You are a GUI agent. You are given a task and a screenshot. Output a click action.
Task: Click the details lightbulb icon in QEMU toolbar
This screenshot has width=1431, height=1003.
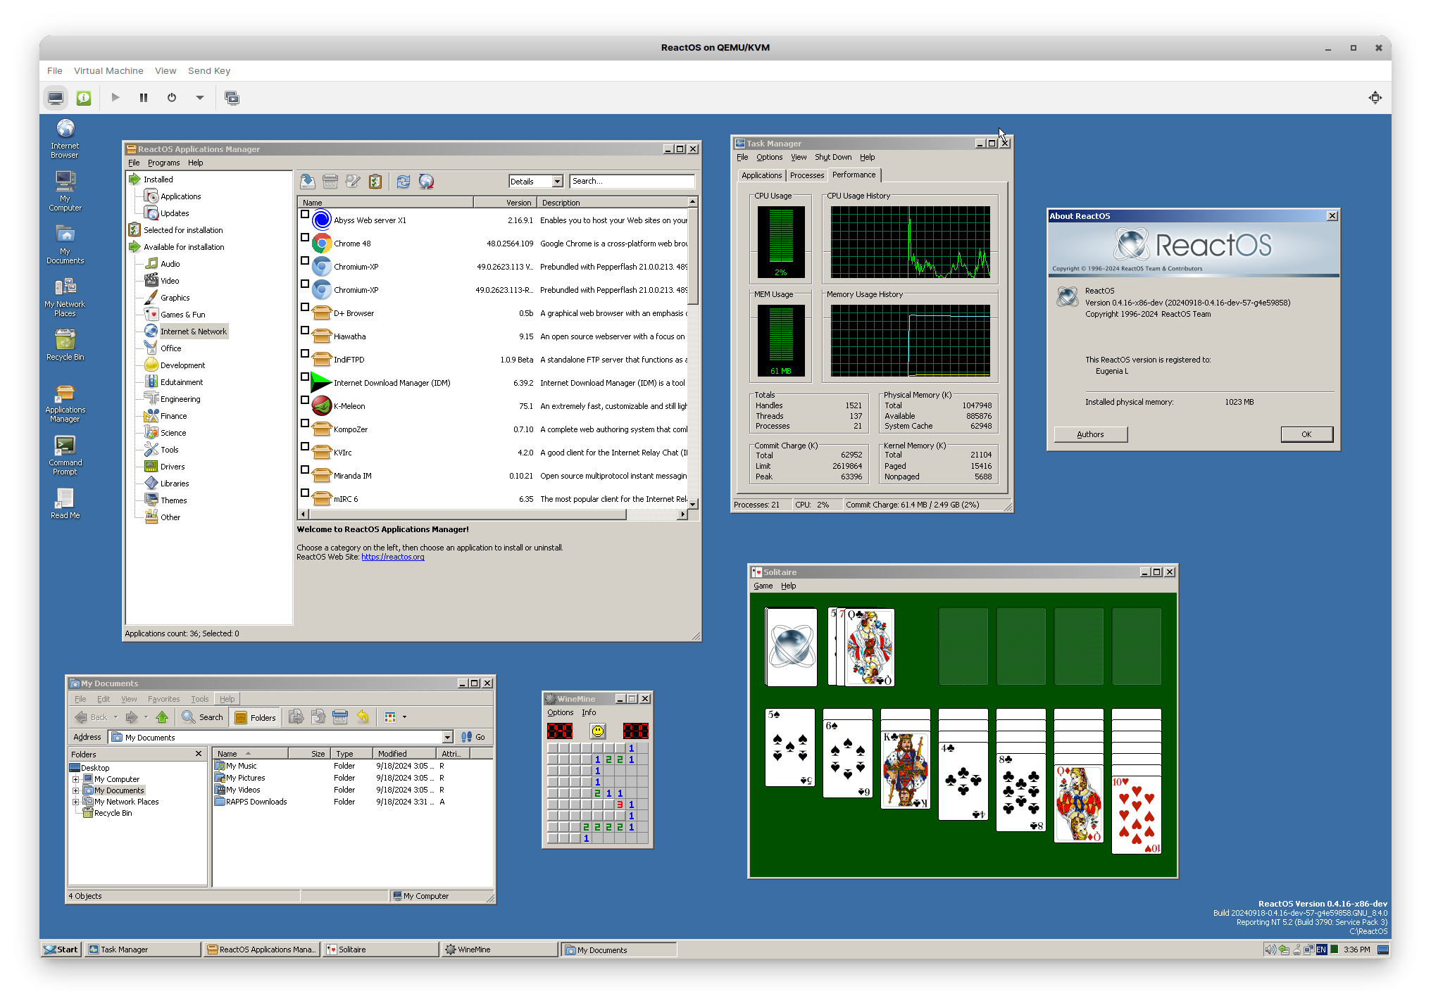(84, 98)
